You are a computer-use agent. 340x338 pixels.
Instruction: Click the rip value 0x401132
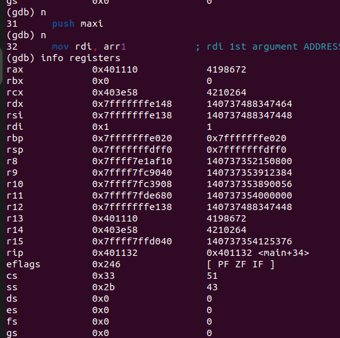click(115, 253)
